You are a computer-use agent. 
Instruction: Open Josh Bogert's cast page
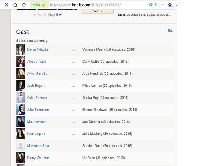pos(36,86)
